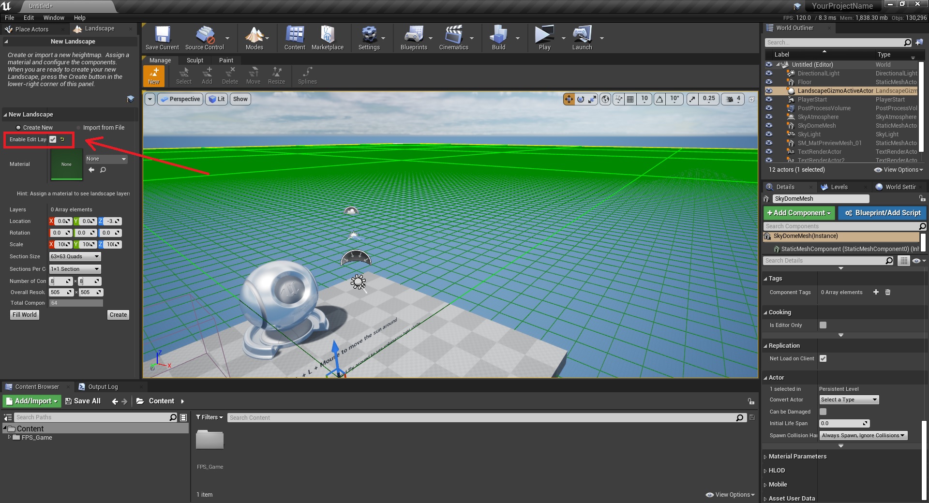929x503 pixels.
Task: Click the Save Current toolbar icon
Action: [162, 38]
